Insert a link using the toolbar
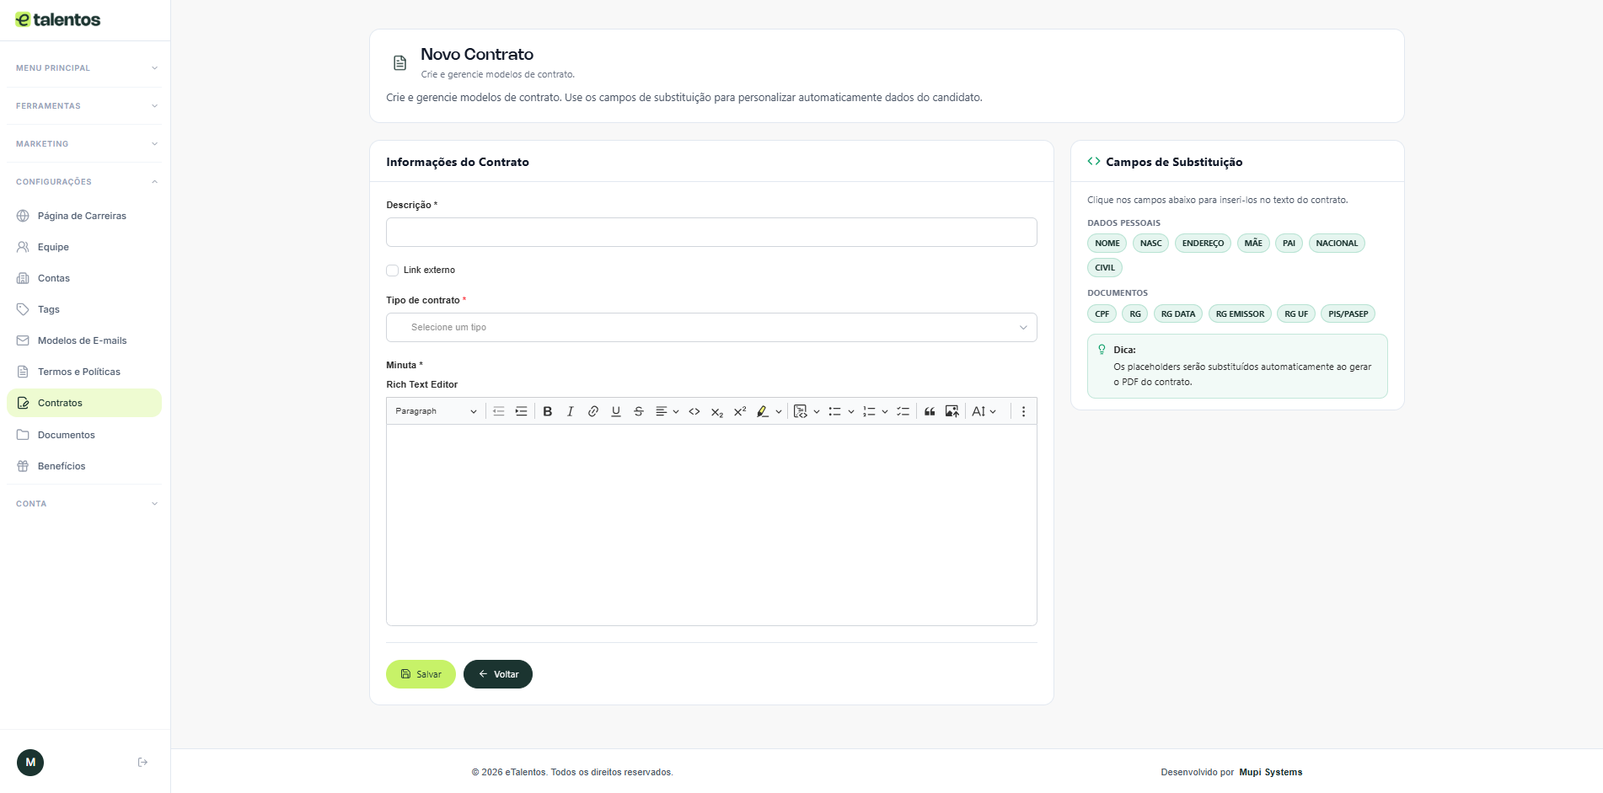 point(593,411)
